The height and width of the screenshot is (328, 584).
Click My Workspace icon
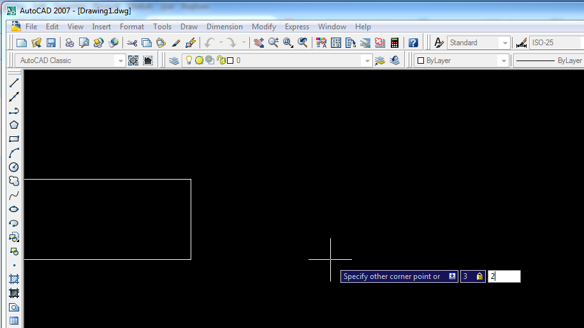148,61
